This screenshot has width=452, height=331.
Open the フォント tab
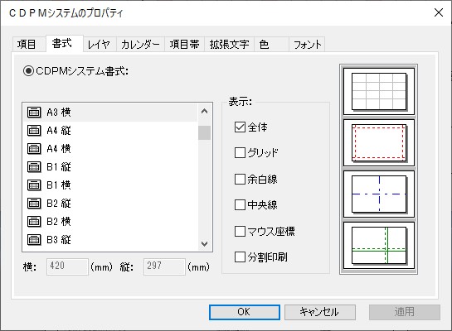[307, 45]
